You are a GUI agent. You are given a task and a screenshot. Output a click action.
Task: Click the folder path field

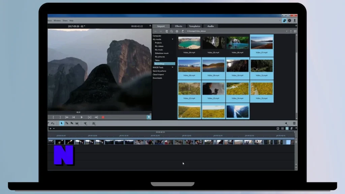(x=236, y=31)
